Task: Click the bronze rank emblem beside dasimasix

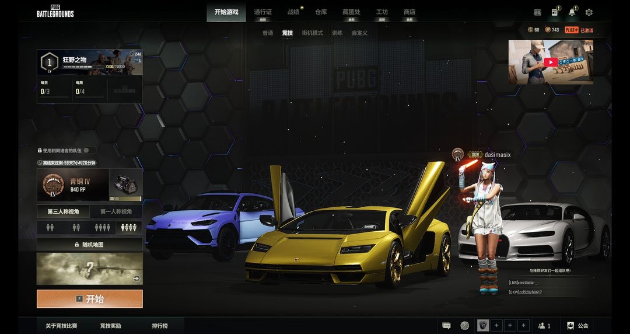Action: coord(458,155)
